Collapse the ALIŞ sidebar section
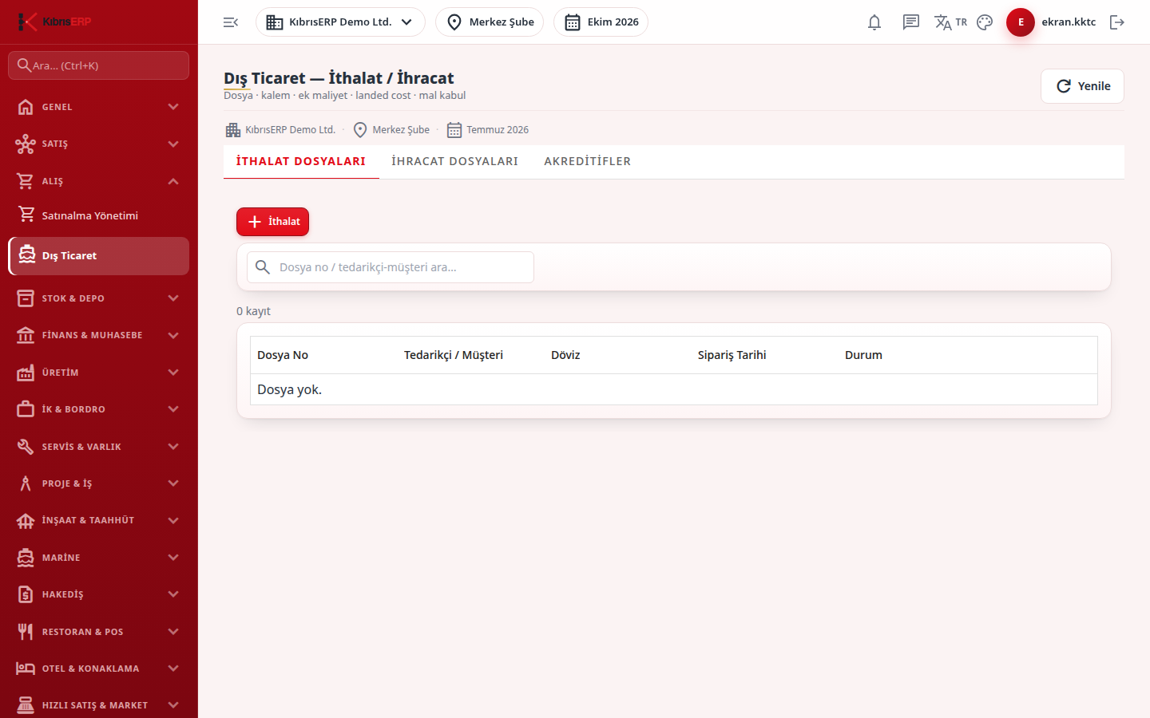 coord(98,181)
